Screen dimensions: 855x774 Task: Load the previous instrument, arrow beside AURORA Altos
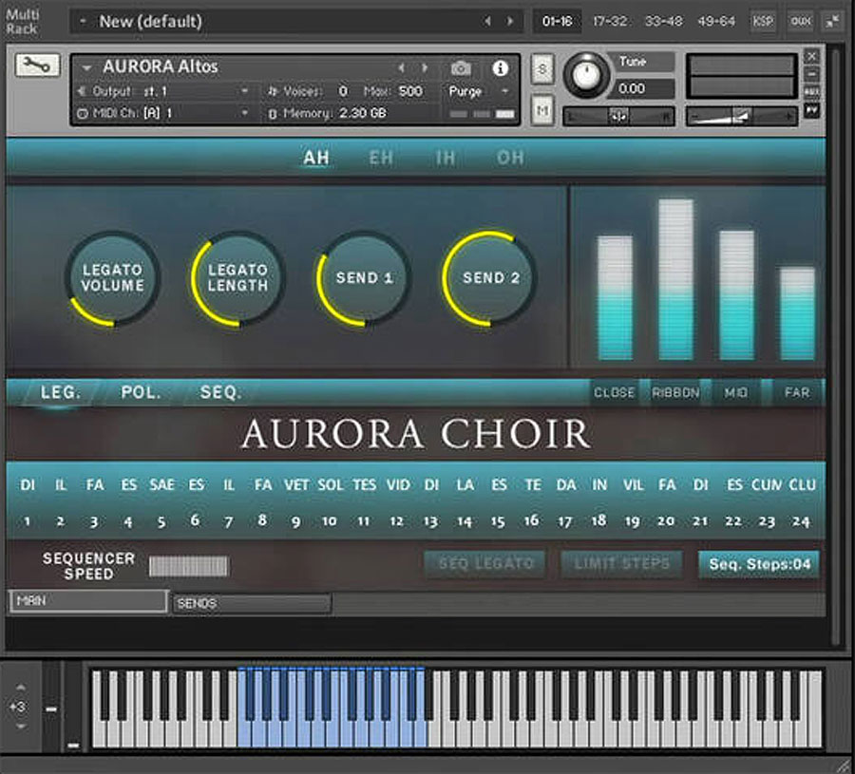(401, 68)
